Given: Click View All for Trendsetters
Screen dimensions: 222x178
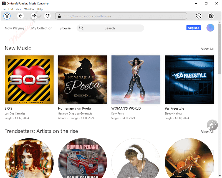Looking at the screenshot, I should [x=207, y=132].
